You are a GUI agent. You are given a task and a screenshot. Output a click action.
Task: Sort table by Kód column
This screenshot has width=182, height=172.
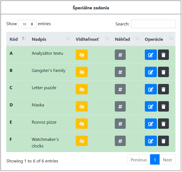(17, 39)
